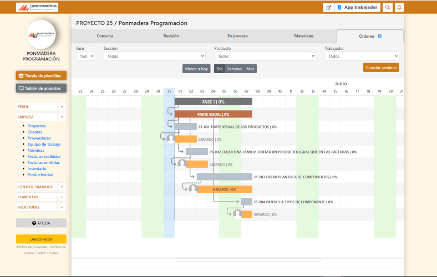The height and width of the screenshot is (277, 437).
Task: Expand the CONTROL TRABAJOS menu arrow
Action: click(x=62, y=187)
